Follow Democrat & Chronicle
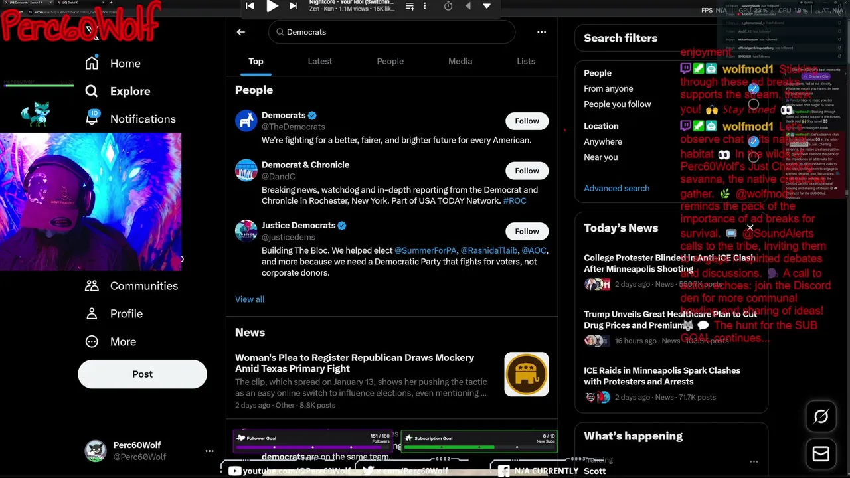The image size is (850, 478). (527, 171)
